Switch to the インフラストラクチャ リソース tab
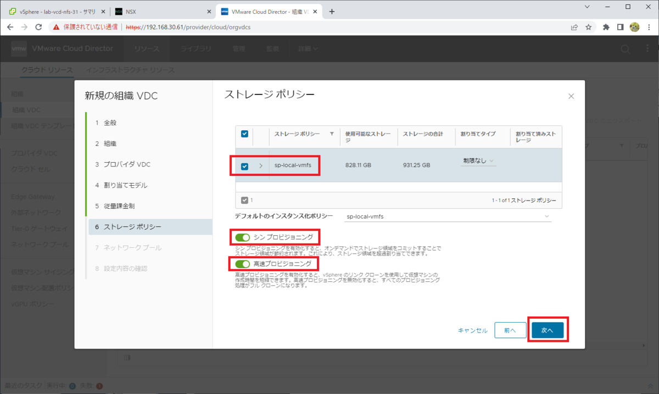Viewport: 659px width, 394px height. 130,70
